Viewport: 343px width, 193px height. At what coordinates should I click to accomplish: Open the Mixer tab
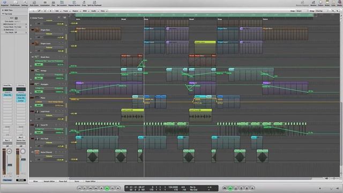[35, 181]
